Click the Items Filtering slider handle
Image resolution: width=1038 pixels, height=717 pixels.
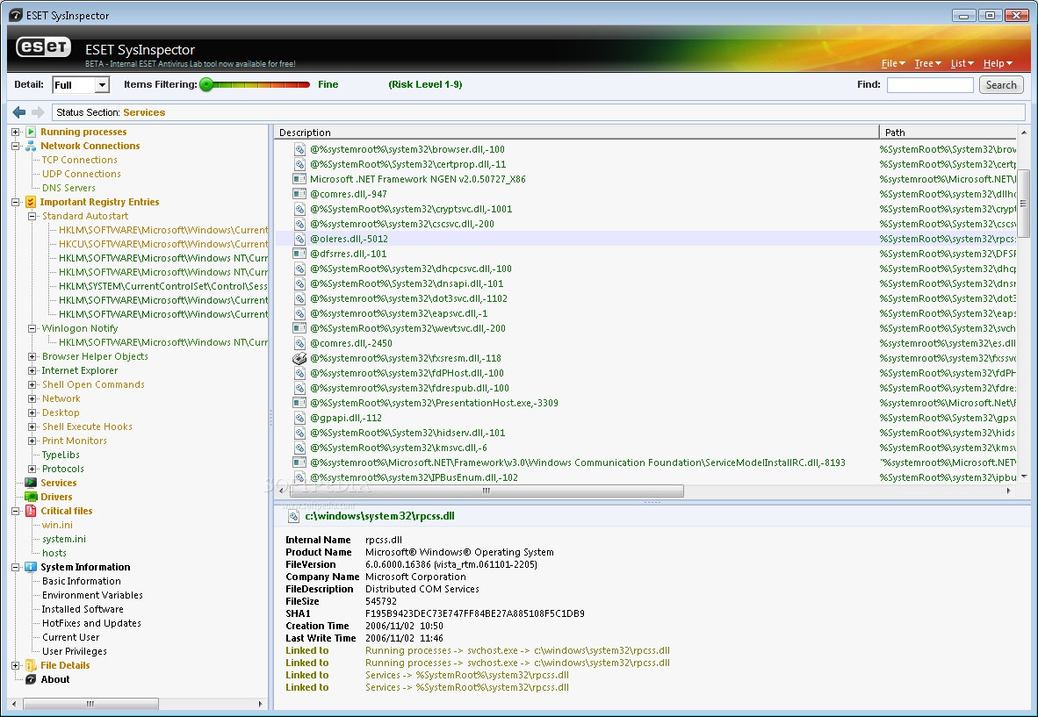click(206, 84)
